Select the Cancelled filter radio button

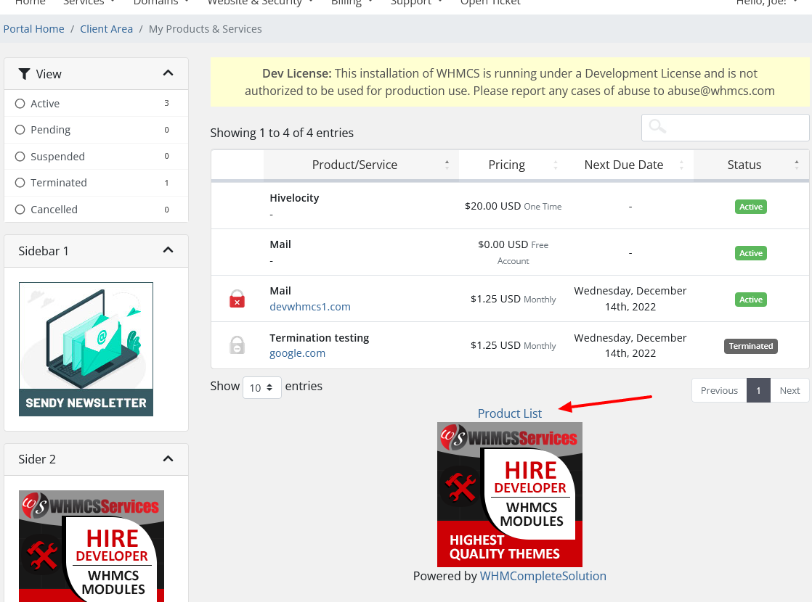tap(20, 210)
